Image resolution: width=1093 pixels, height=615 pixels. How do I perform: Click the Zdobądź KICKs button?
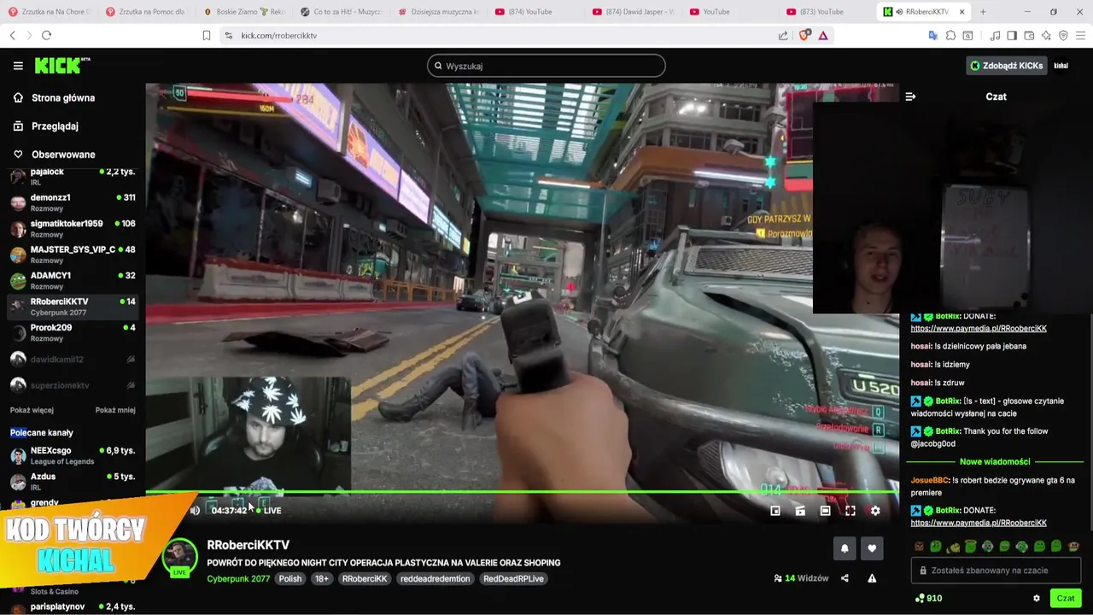tap(1006, 66)
